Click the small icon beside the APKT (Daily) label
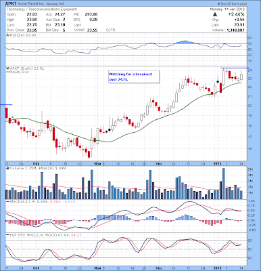261x271 pixels. (x=7, y=68)
